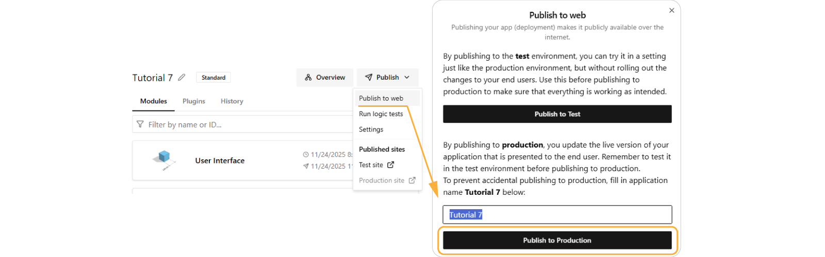Close the Publish to web dialog
The image size is (825, 257).
coord(671,10)
